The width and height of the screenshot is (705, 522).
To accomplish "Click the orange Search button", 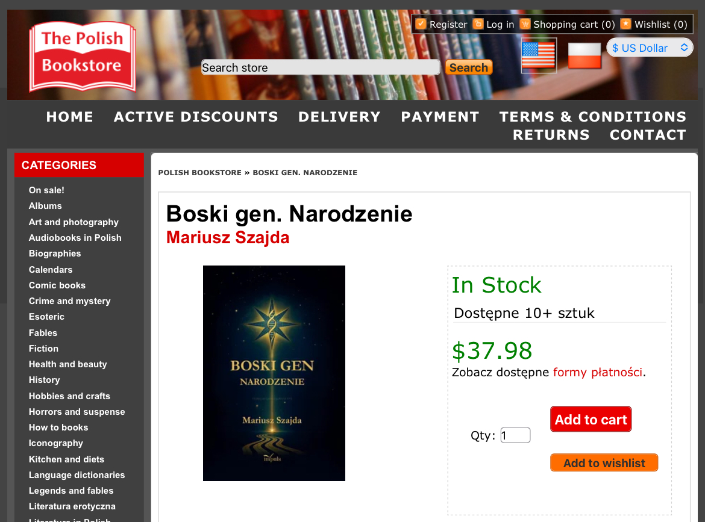I will [x=469, y=67].
